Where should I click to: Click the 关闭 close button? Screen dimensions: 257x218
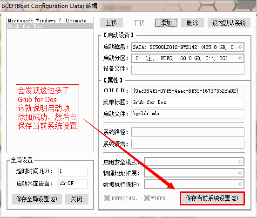pos(76,199)
